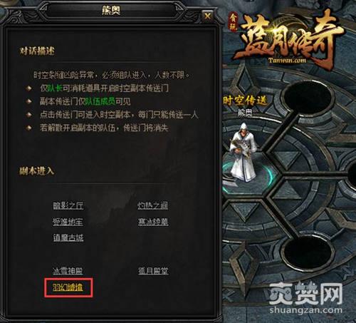Click the green 队伍成员 text
Viewport: 356px width, 323px height.
[x=100, y=101]
